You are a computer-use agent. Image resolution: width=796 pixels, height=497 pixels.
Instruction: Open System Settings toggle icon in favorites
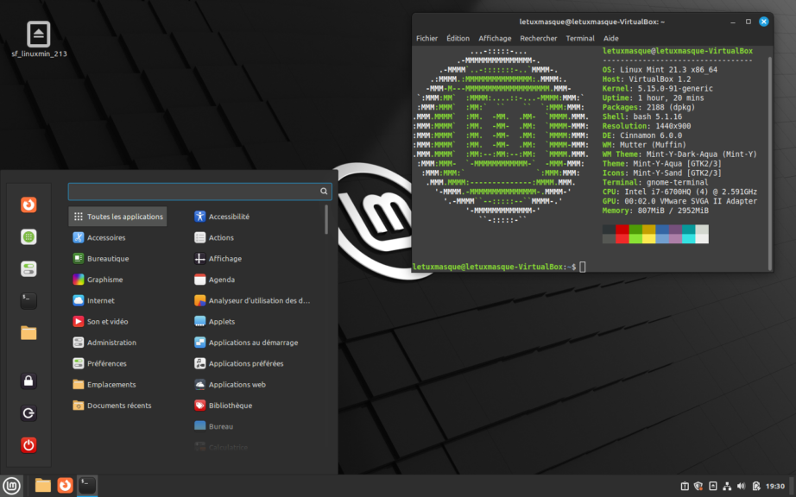tap(28, 268)
